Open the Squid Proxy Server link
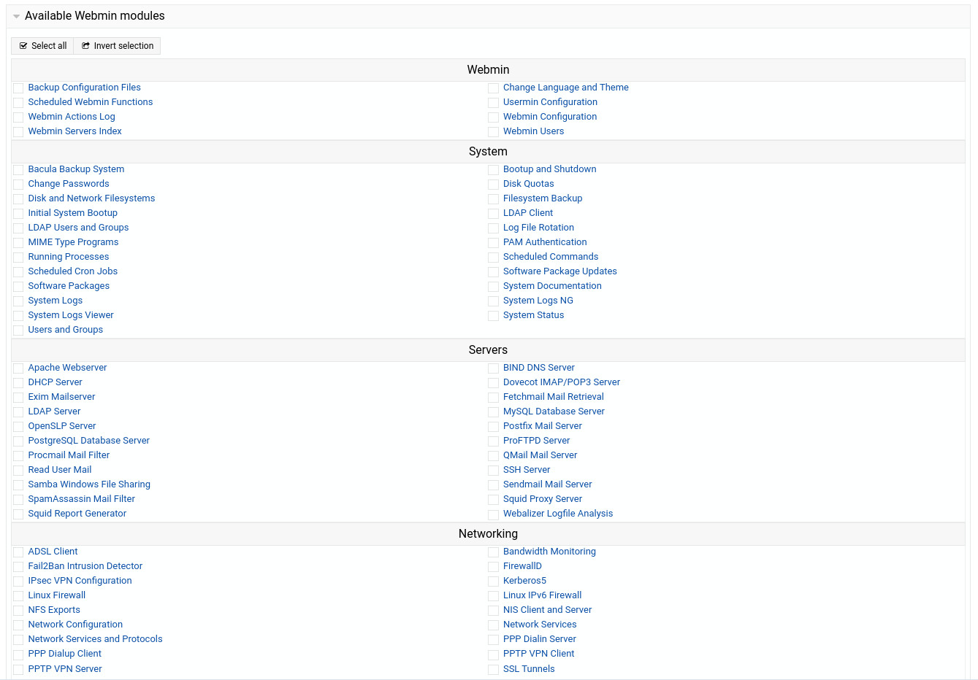The image size is (978, 680). point(543,499)
